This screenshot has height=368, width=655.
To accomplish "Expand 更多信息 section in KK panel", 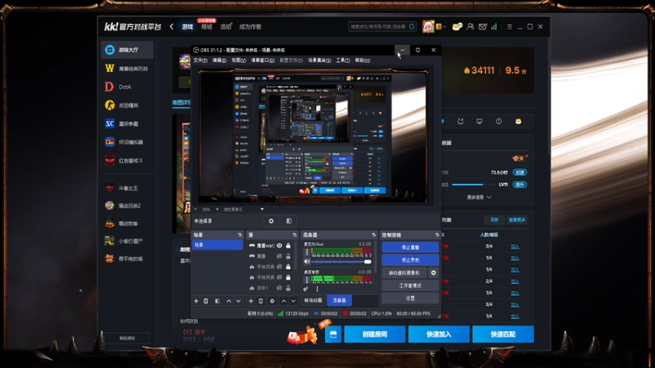I will (479, 197).
